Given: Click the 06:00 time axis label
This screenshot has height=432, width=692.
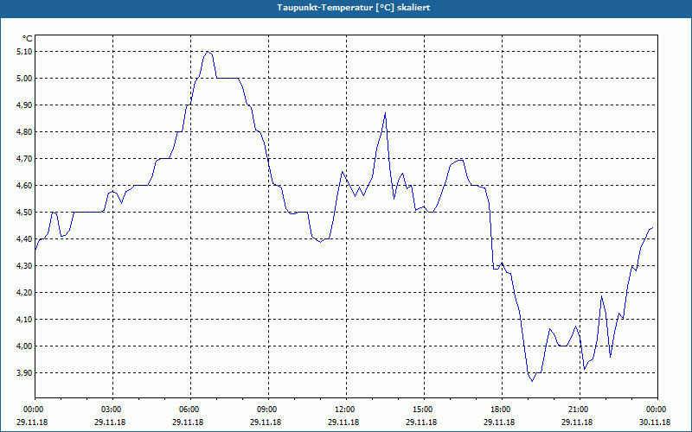Looking at the screenshot, I should tap(190, 410).
